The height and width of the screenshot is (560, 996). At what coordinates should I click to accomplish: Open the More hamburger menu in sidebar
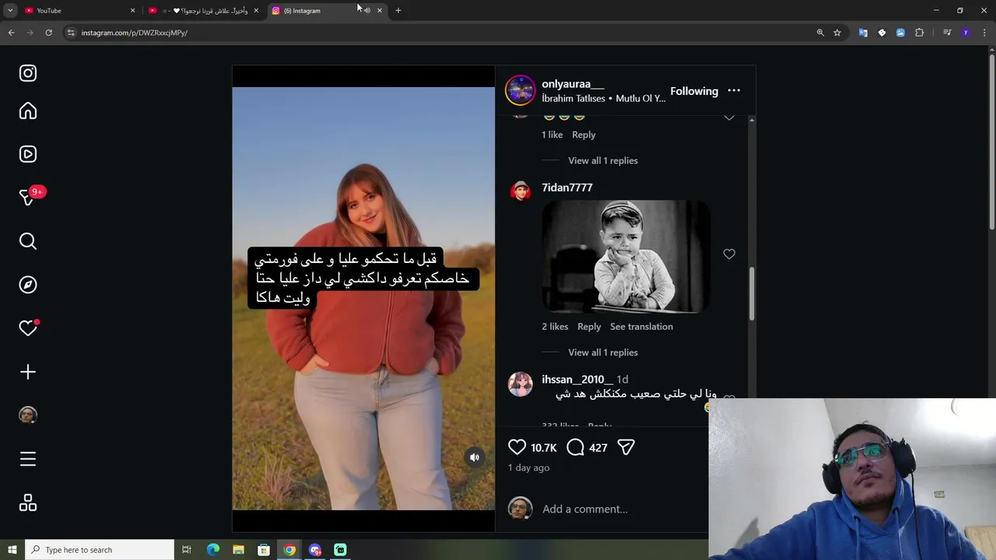[28, 460]
